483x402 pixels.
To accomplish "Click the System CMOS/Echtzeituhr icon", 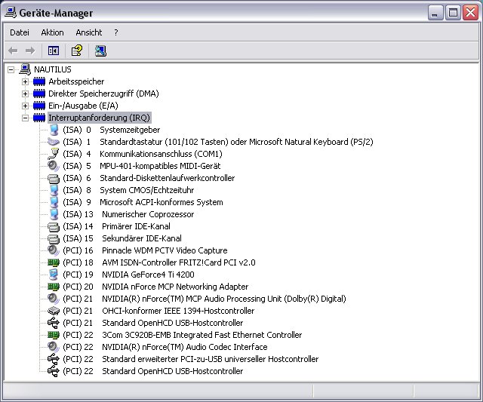I will [x=54, y=190].
